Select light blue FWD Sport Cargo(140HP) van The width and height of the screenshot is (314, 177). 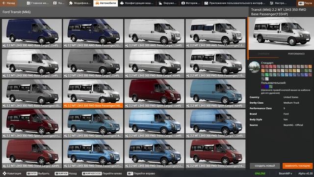click(x=215, y=94)
